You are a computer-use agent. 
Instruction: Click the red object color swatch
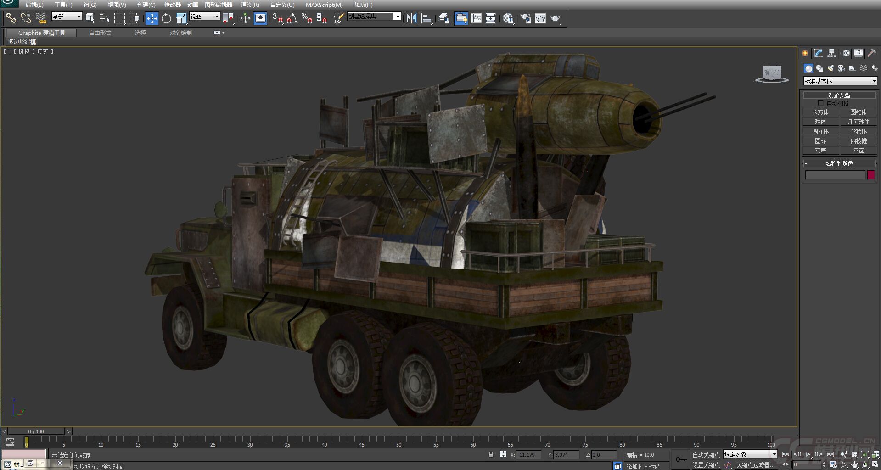[x=871, y=175]
